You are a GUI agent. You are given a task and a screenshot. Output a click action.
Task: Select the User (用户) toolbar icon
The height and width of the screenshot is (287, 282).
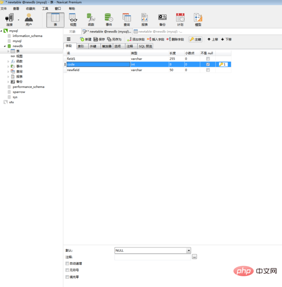[x=29, y=20]
